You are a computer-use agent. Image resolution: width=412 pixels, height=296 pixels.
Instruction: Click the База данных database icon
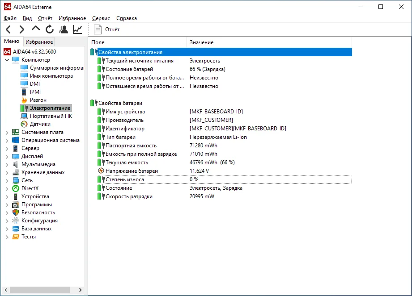pyautogui.click(x=16, y=229)
